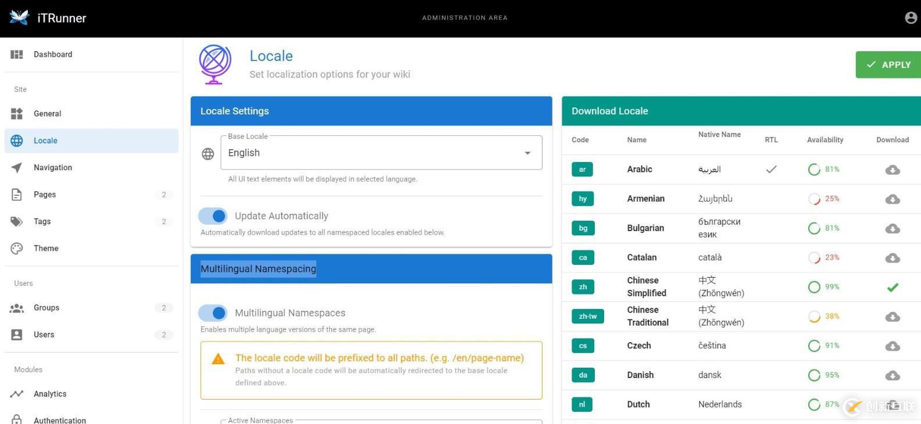This screenshot has width=921, height=424.
Task: Select the 'zh-tw' locale code badge
Action: [587, 317]
